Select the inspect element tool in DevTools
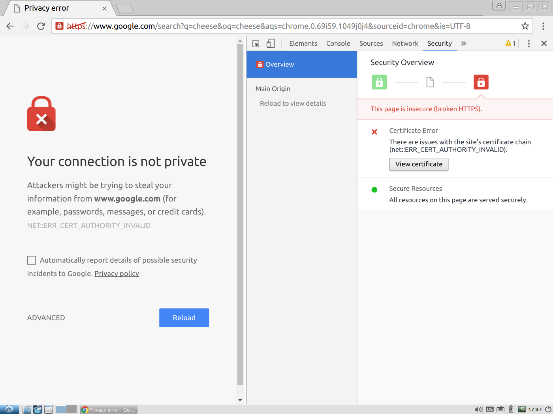This screenshot has width=553, height=414. coord(256,43)
